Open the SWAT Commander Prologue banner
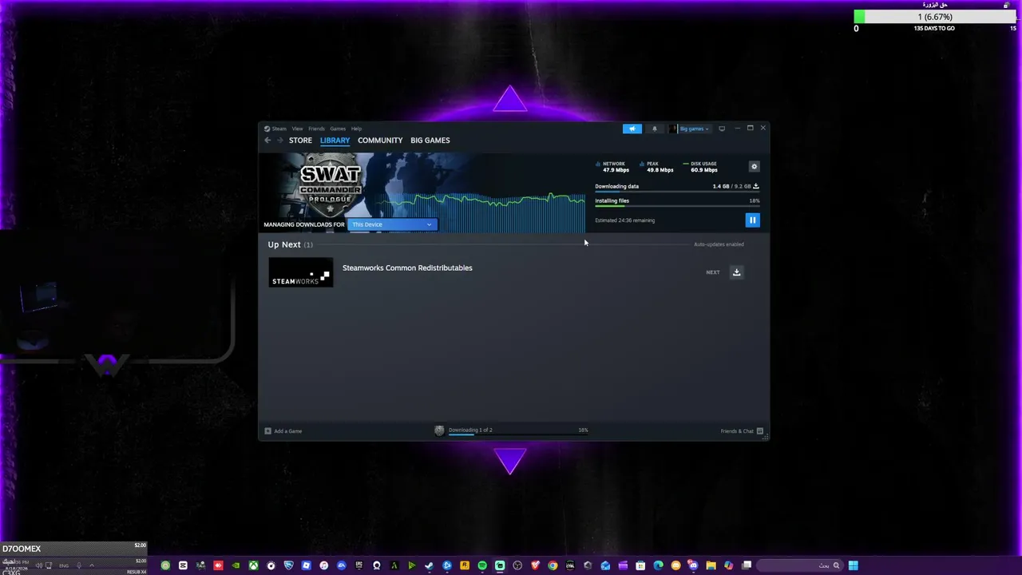The image size is (1022, 575). tap(331, 186)
